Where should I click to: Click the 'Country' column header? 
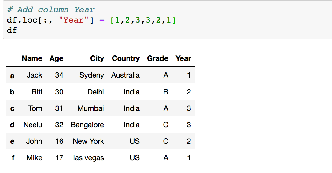(126, 58)
